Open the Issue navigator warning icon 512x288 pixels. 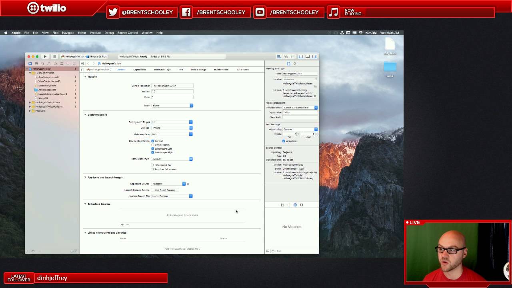click(x=49, y=64)
